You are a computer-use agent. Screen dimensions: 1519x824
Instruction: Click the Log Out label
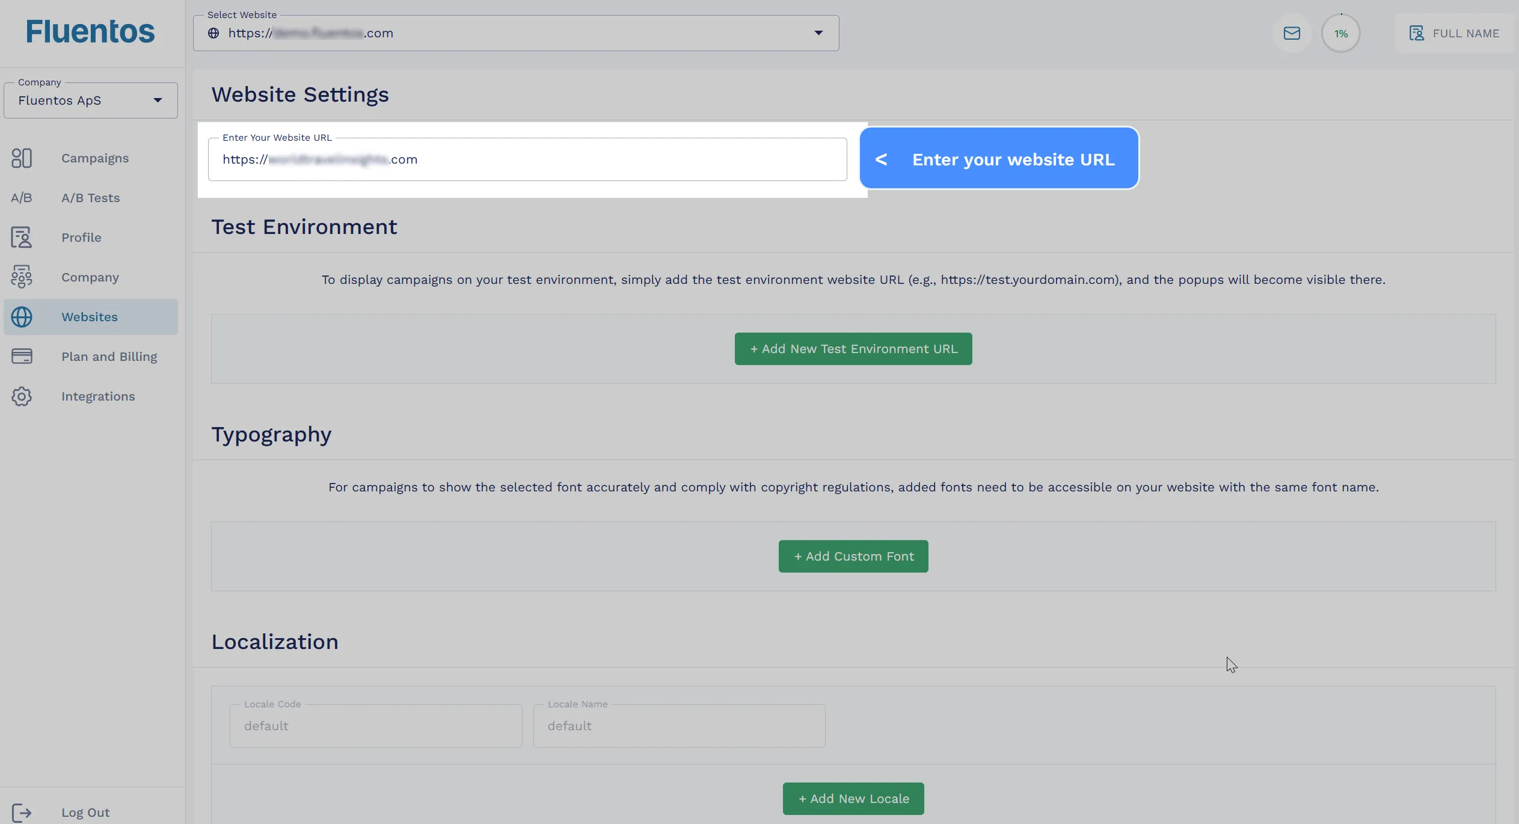(x=85, y=813)
